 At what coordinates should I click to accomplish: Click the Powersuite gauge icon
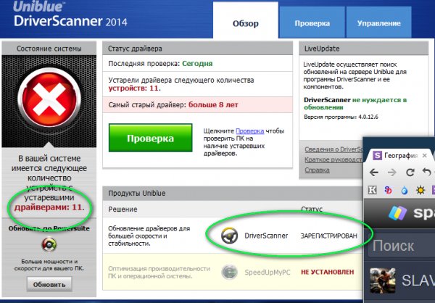[x=49, y=245]
